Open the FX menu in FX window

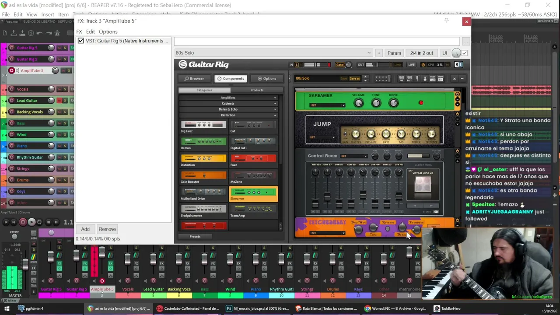pyautogui.click(x=79, y=31)
